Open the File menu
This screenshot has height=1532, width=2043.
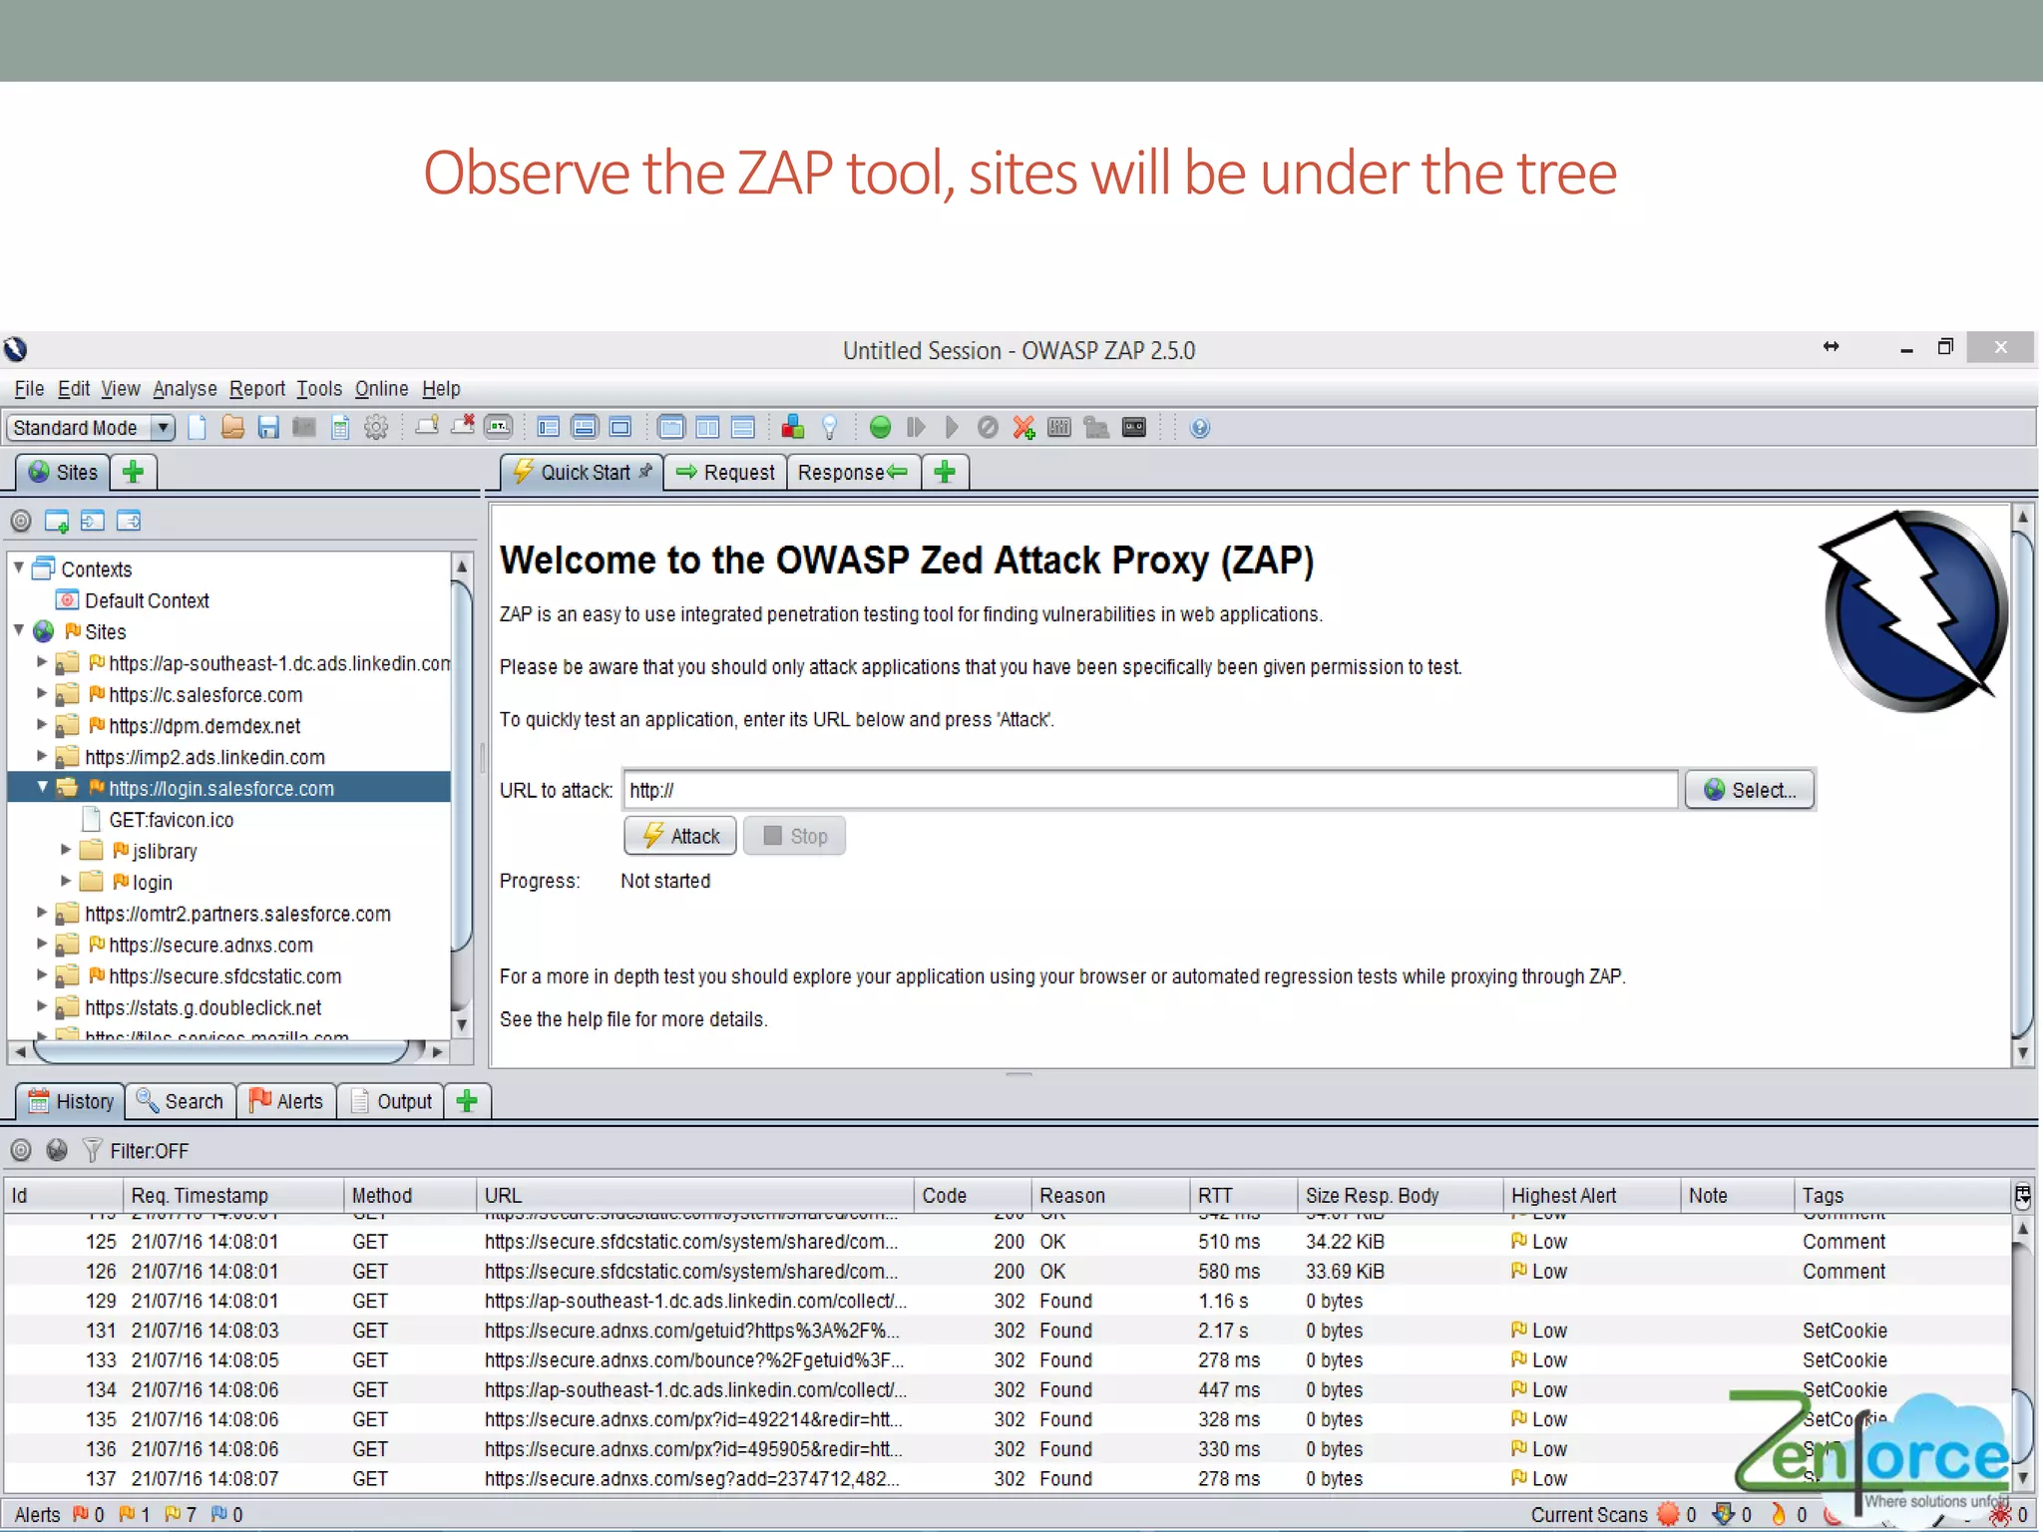[x=29, y=389]
